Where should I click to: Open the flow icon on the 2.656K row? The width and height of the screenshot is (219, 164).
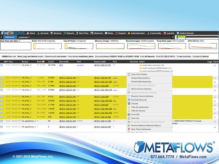[1, 90]
